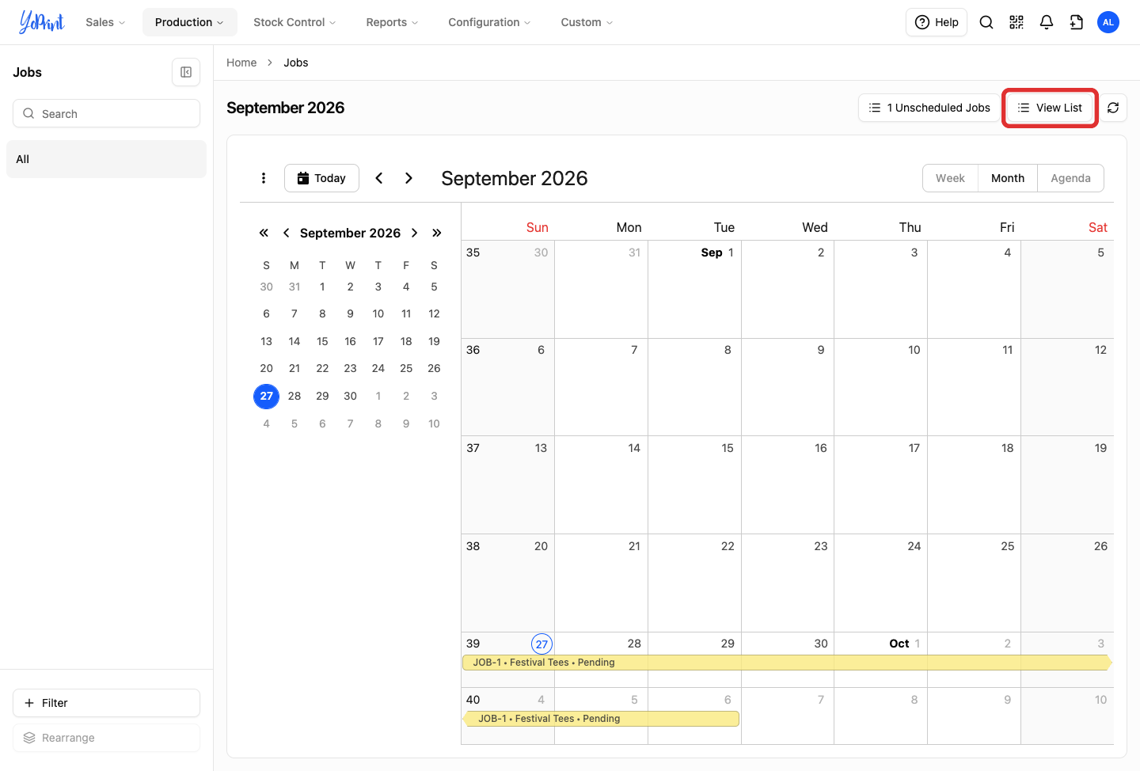This screenshot has width=1140, height=771.
Task: Go to previous month in main calendar
Action: pos(379,178)
